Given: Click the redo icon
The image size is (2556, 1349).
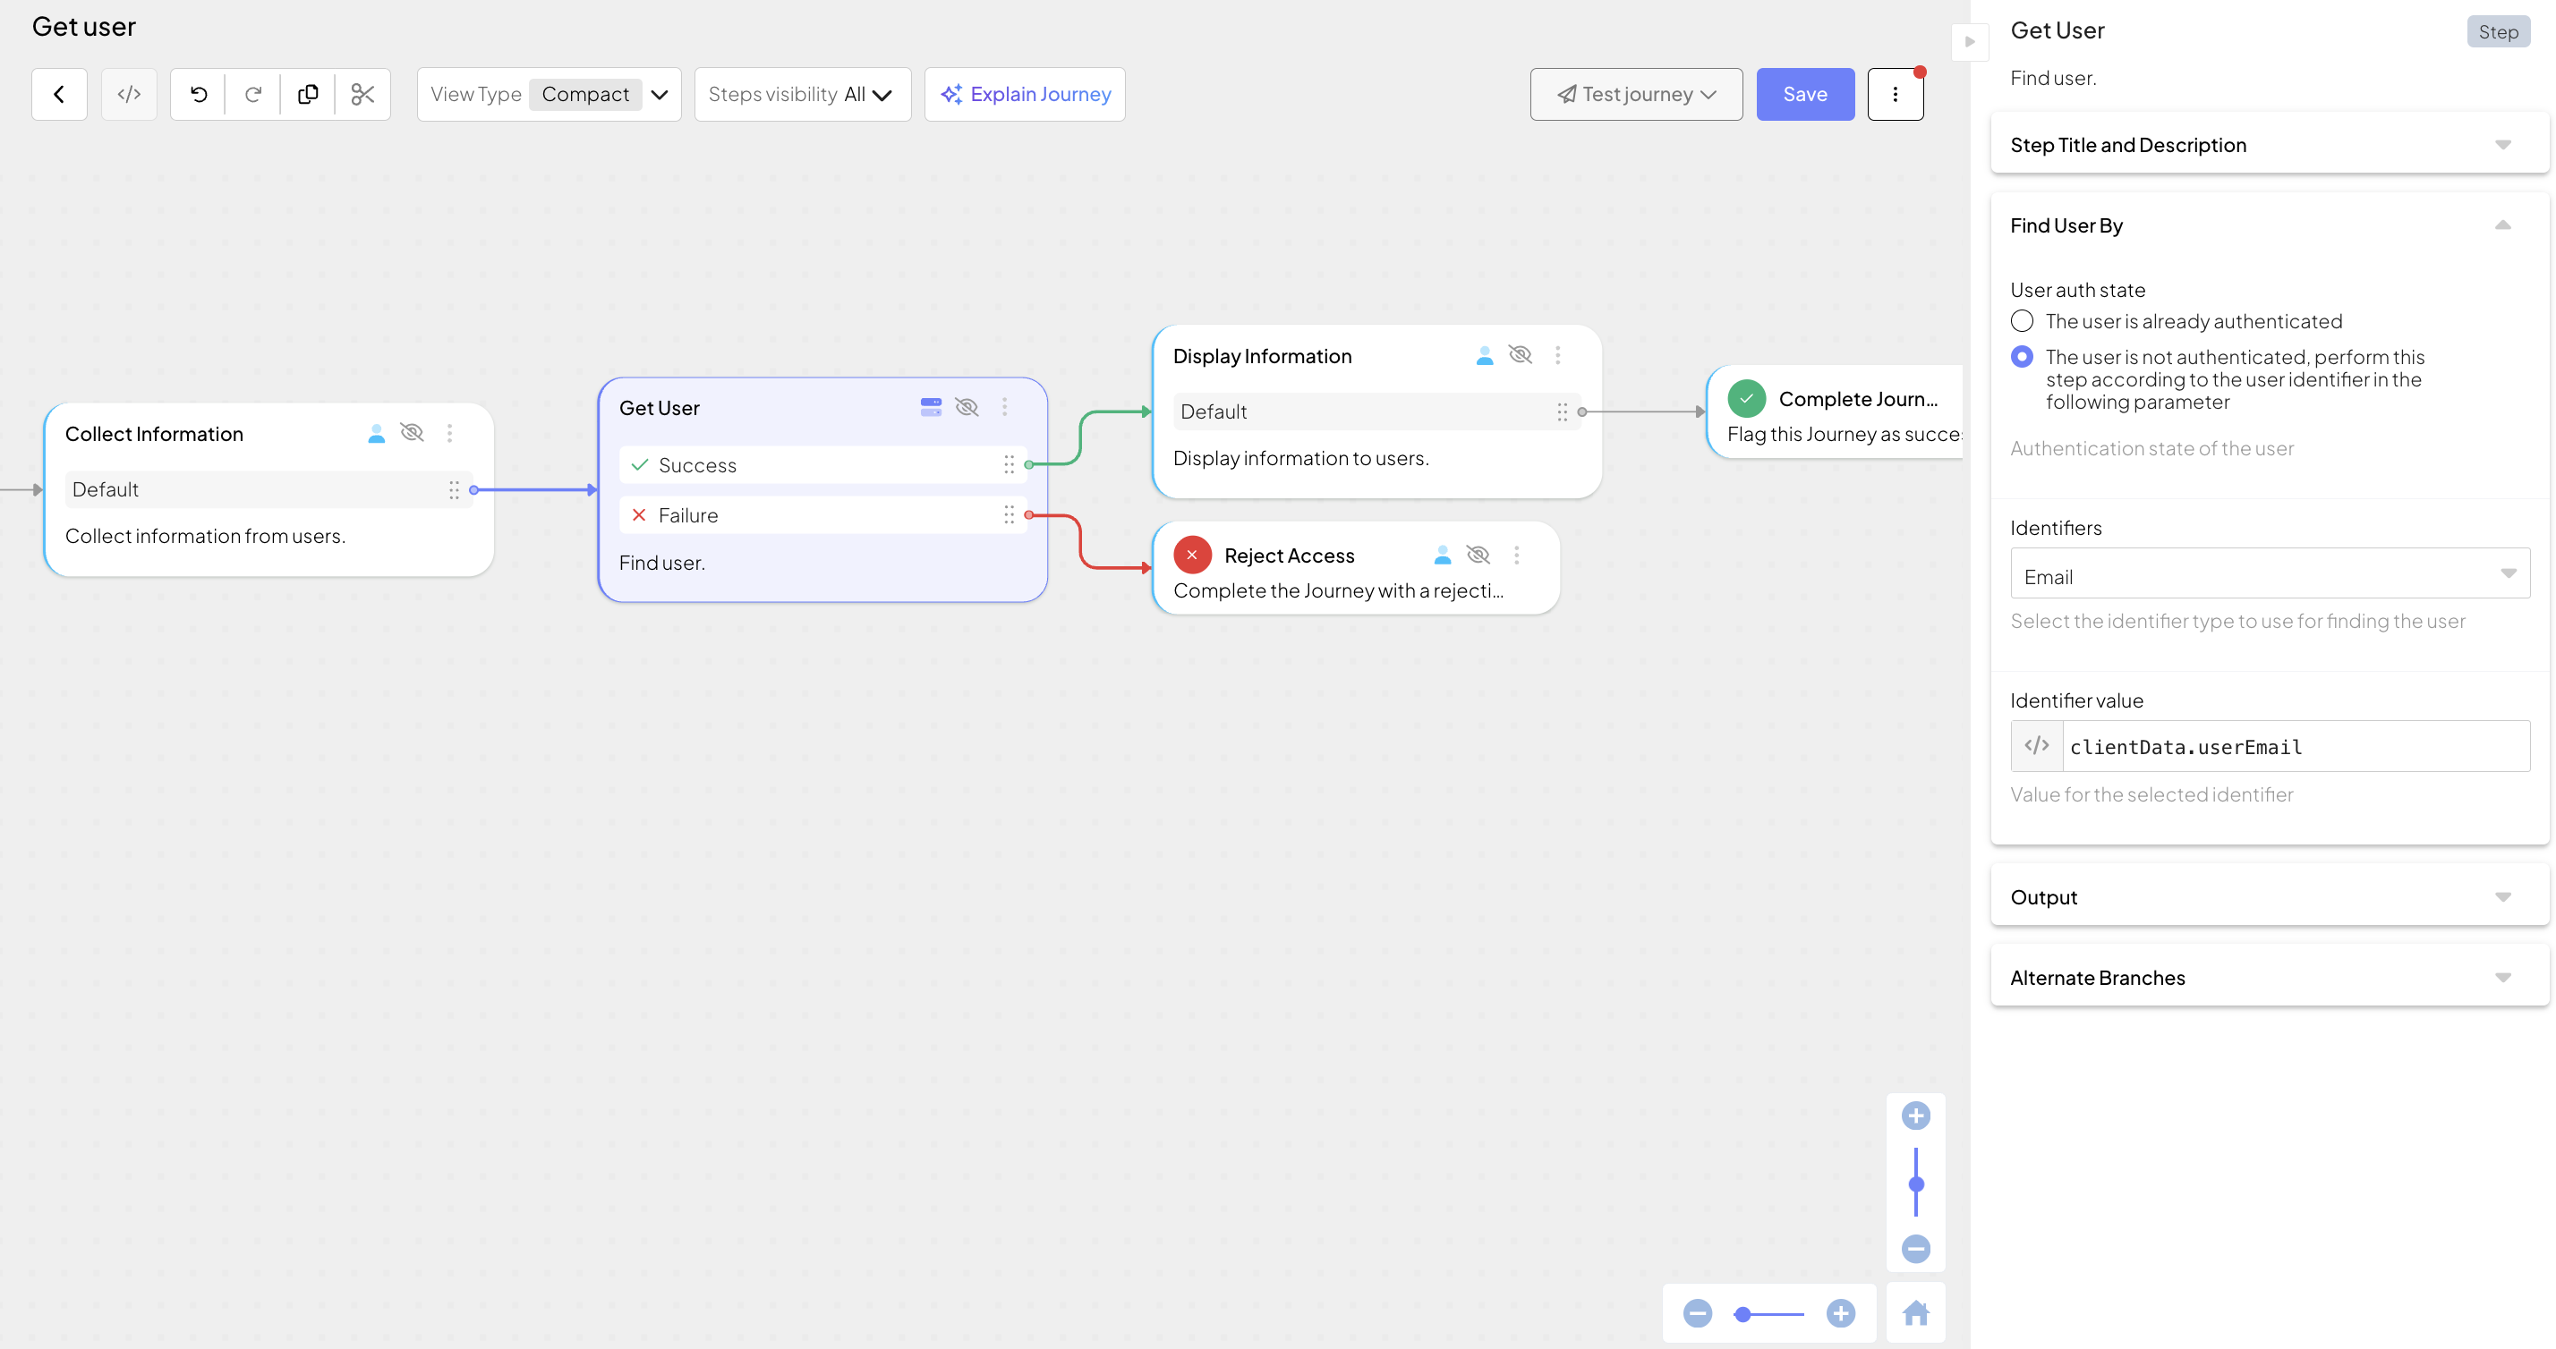Looking at the screenshot, I should (x=253, y=94).
